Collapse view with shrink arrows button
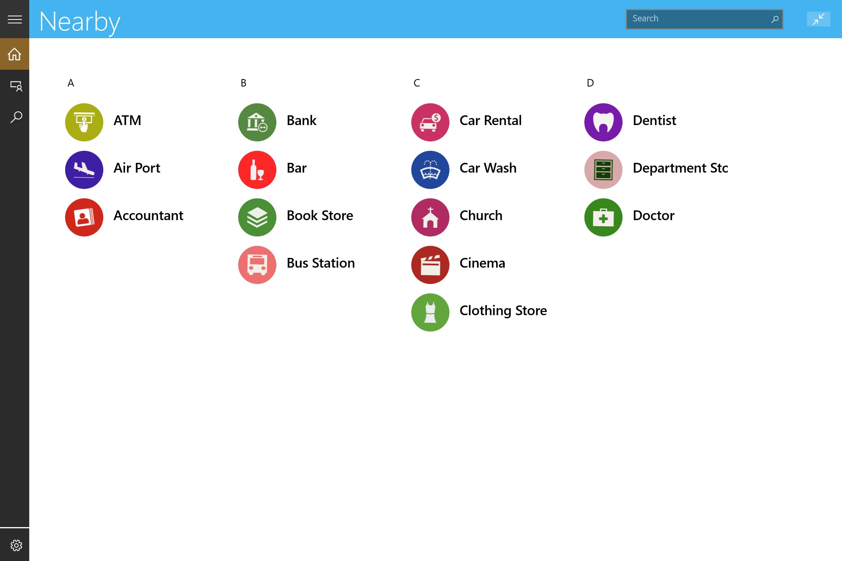The image size is (842, 561). click(x=818, y=19)
